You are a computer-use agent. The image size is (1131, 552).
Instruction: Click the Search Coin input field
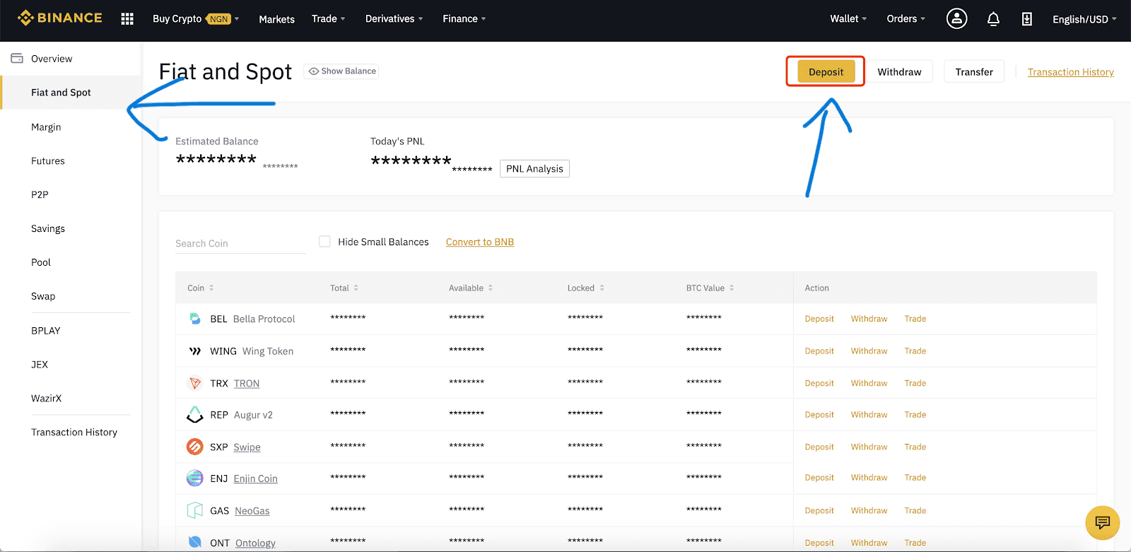click(240, 243)
